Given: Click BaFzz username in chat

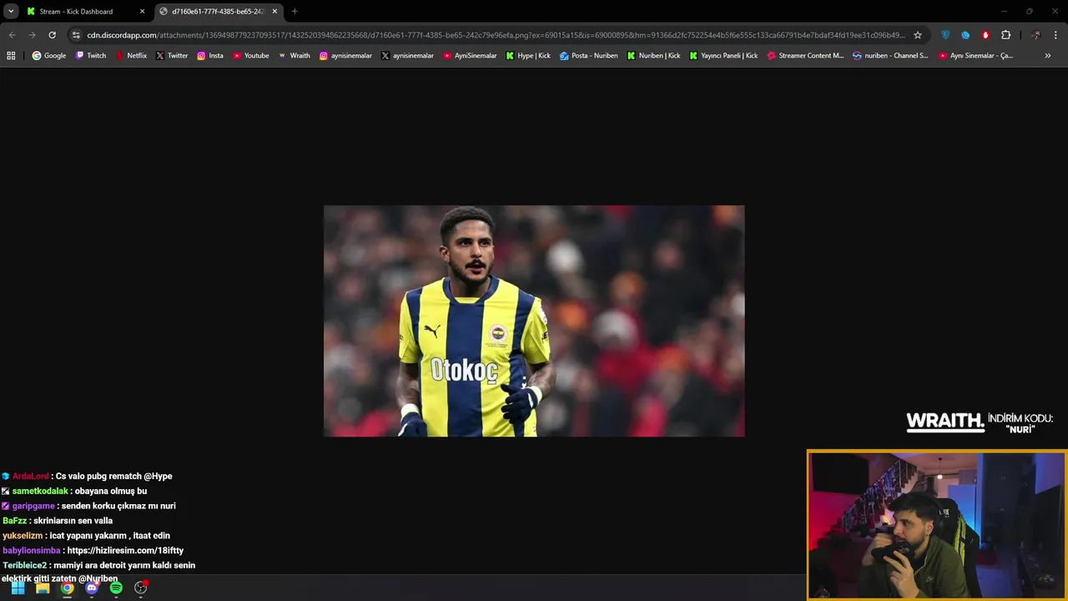Looking at the screenshot, I should click(x=15, y=521).
